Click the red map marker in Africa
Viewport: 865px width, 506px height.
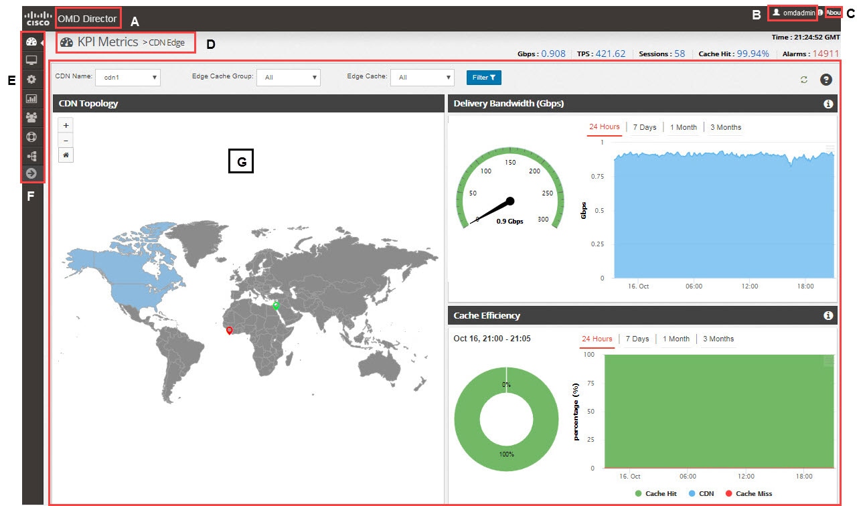pos(230,330)
